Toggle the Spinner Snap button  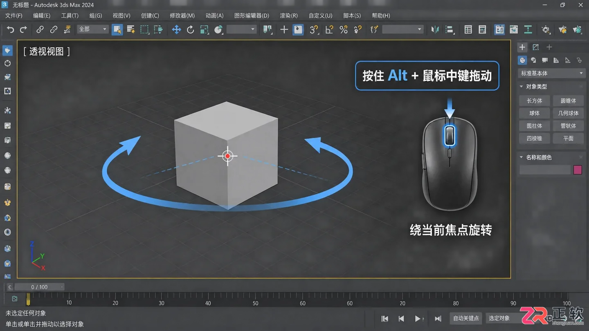[x=358, y=29]
